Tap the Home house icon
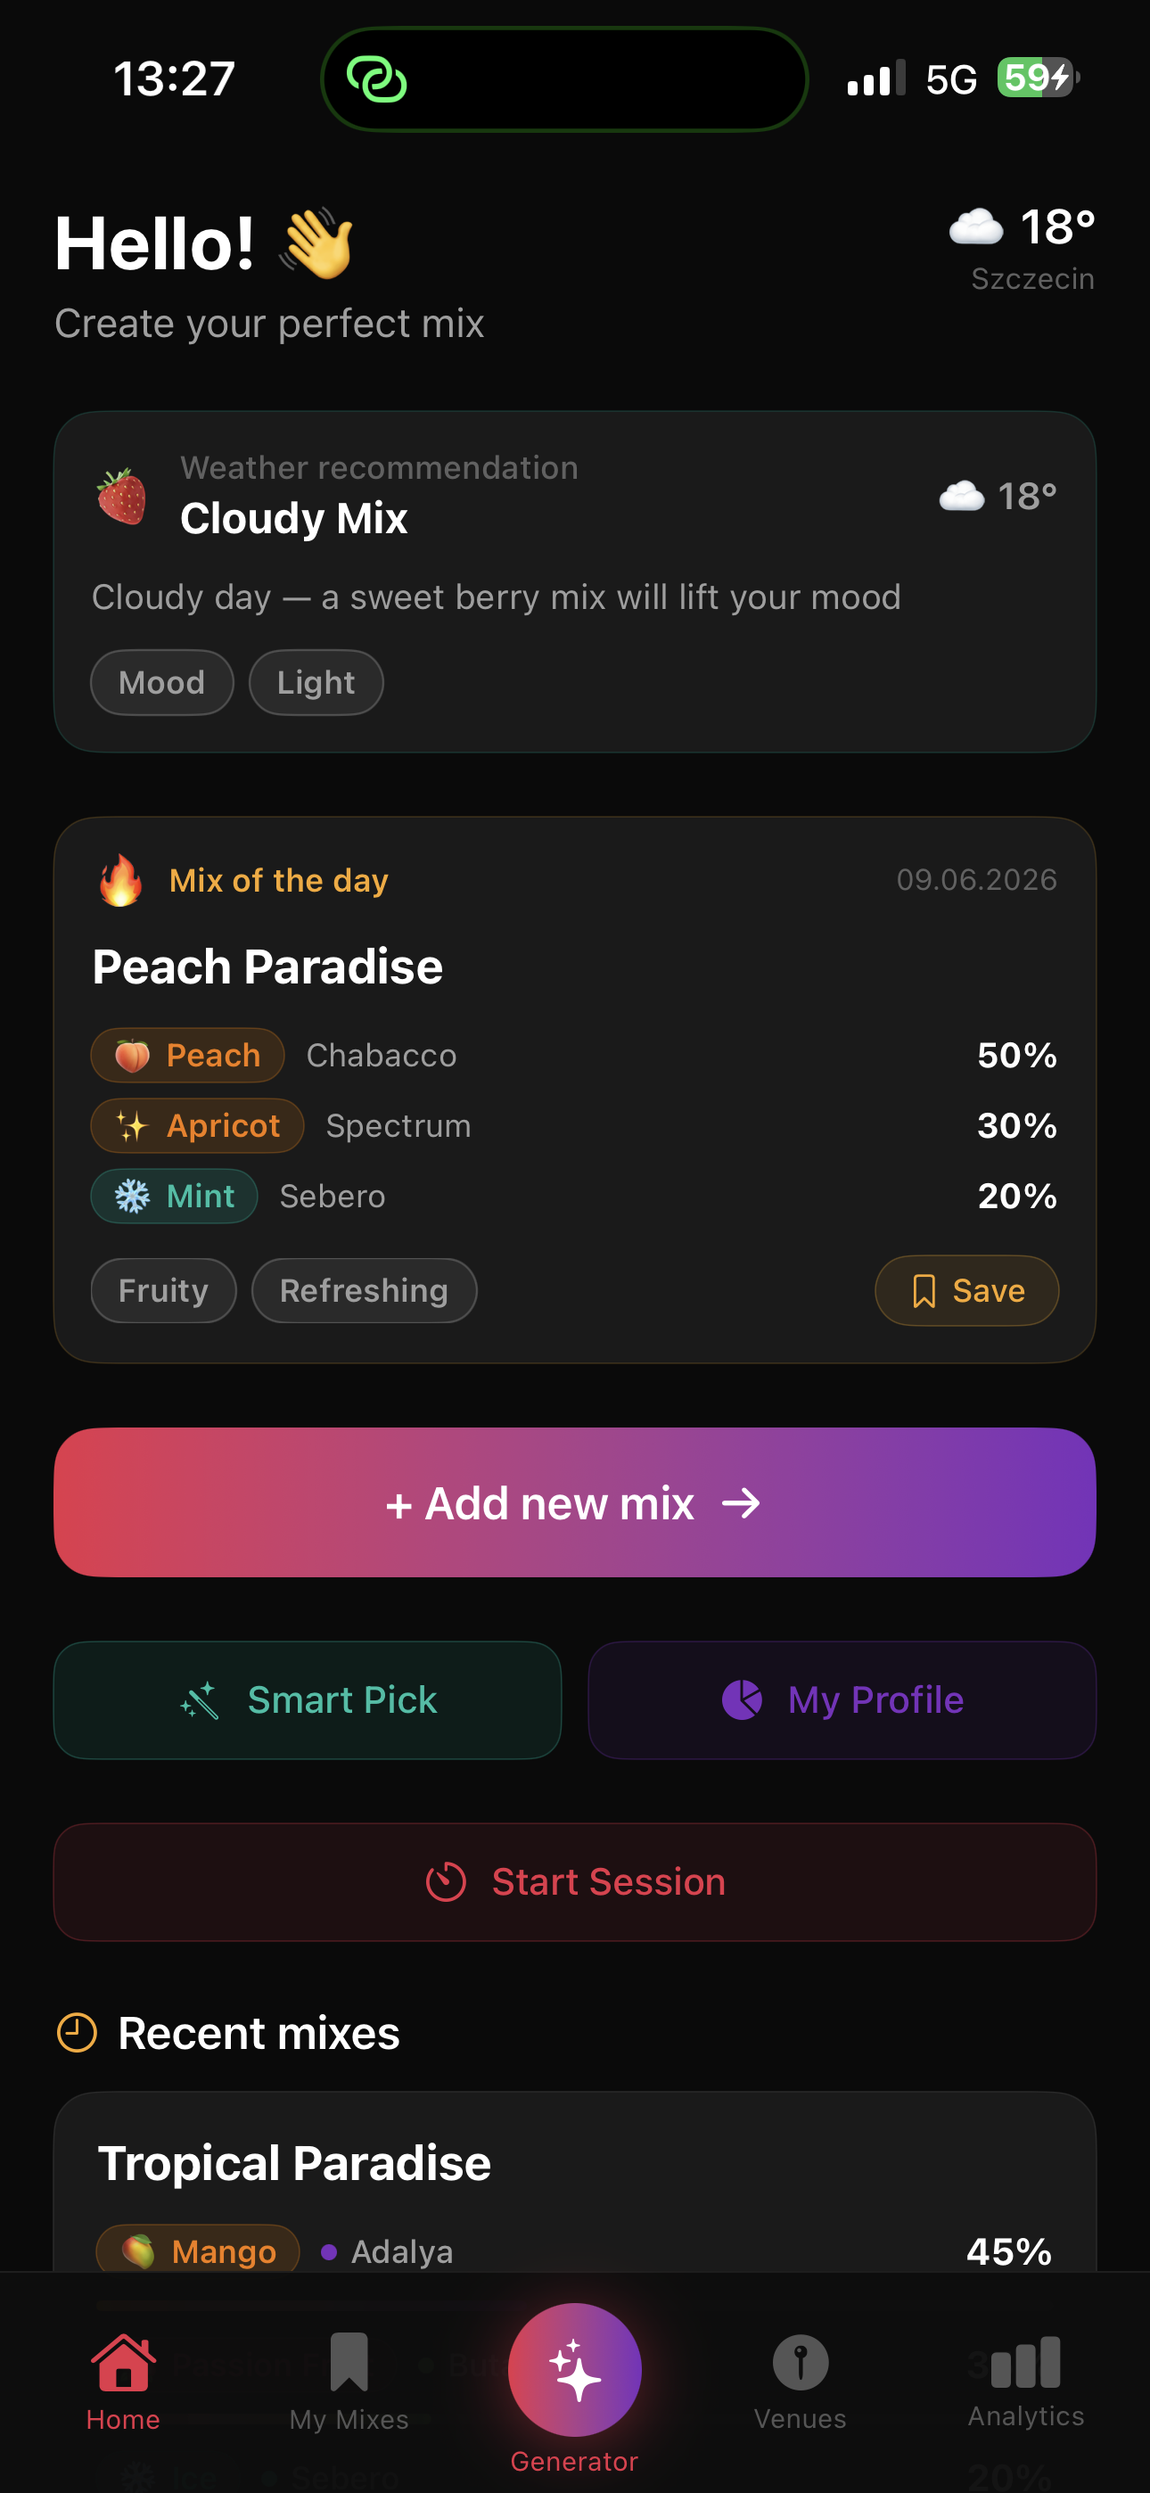The width and height of the screenshot is (1150, 2493). 123,2361
